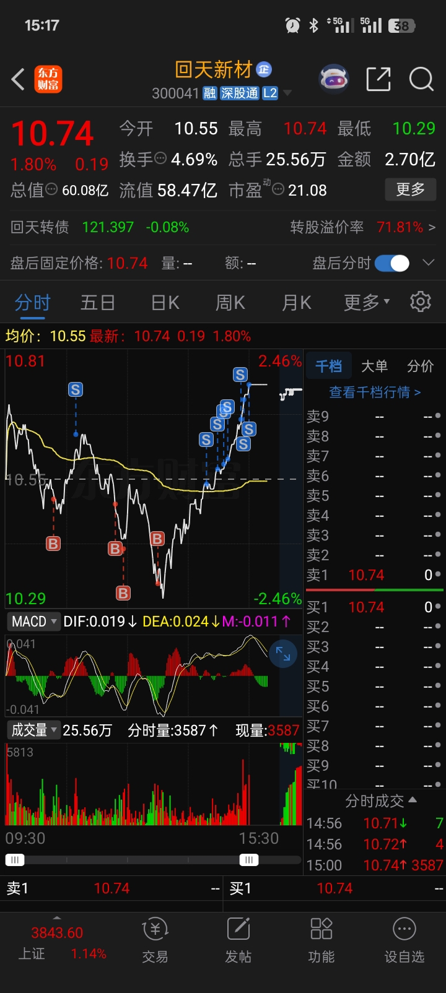Open chart settings gear icon
This screenshot has height=993, width=446.
coord(421,301)
